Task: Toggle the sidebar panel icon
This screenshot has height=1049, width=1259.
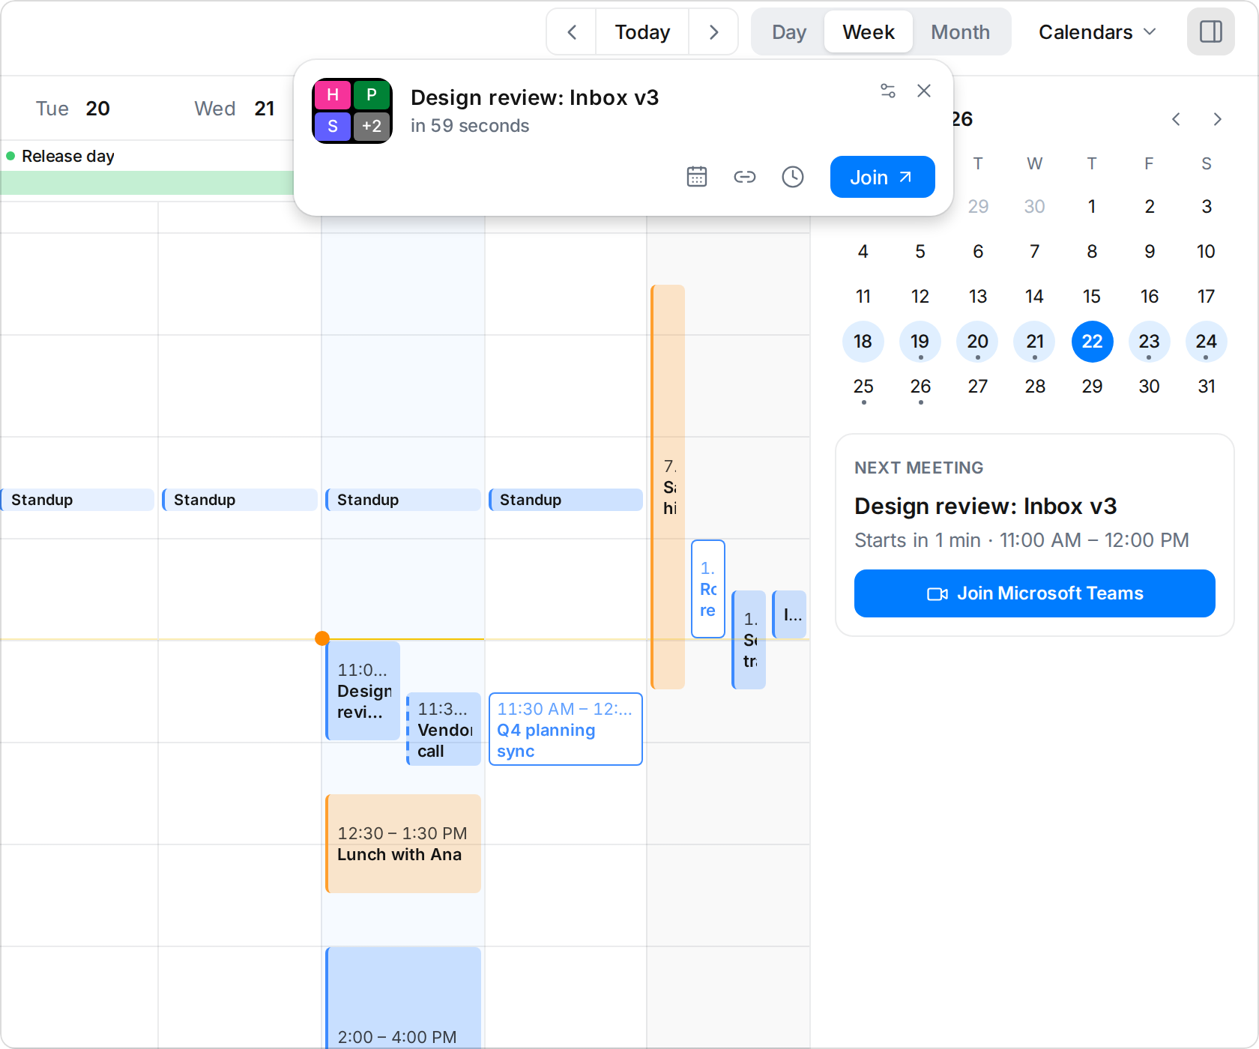Action: (1211, 31)
